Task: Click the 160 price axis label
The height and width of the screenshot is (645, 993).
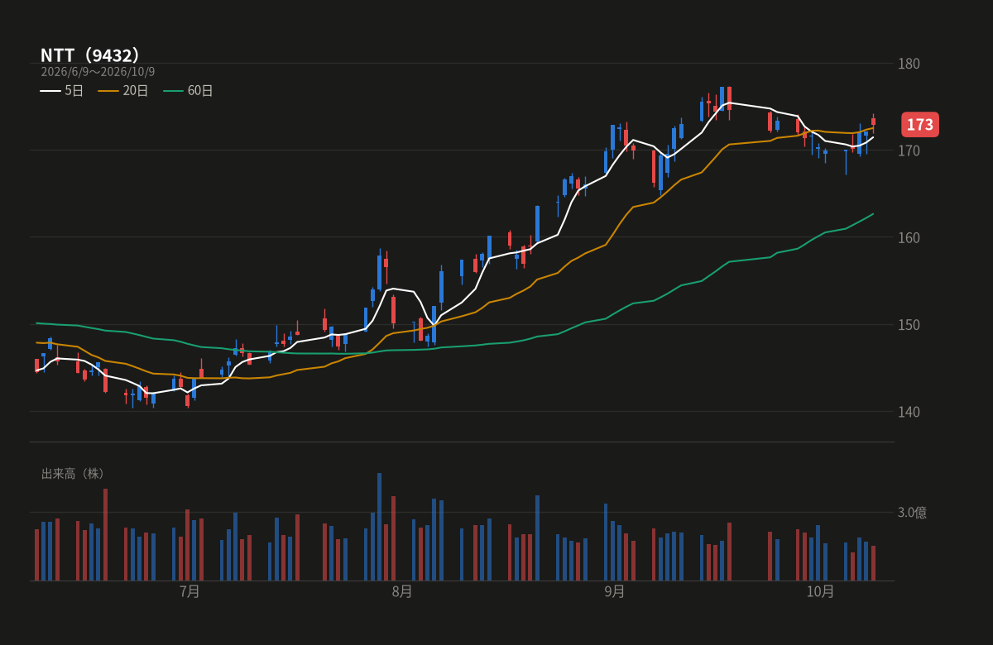Action: [x=909, y=237]
